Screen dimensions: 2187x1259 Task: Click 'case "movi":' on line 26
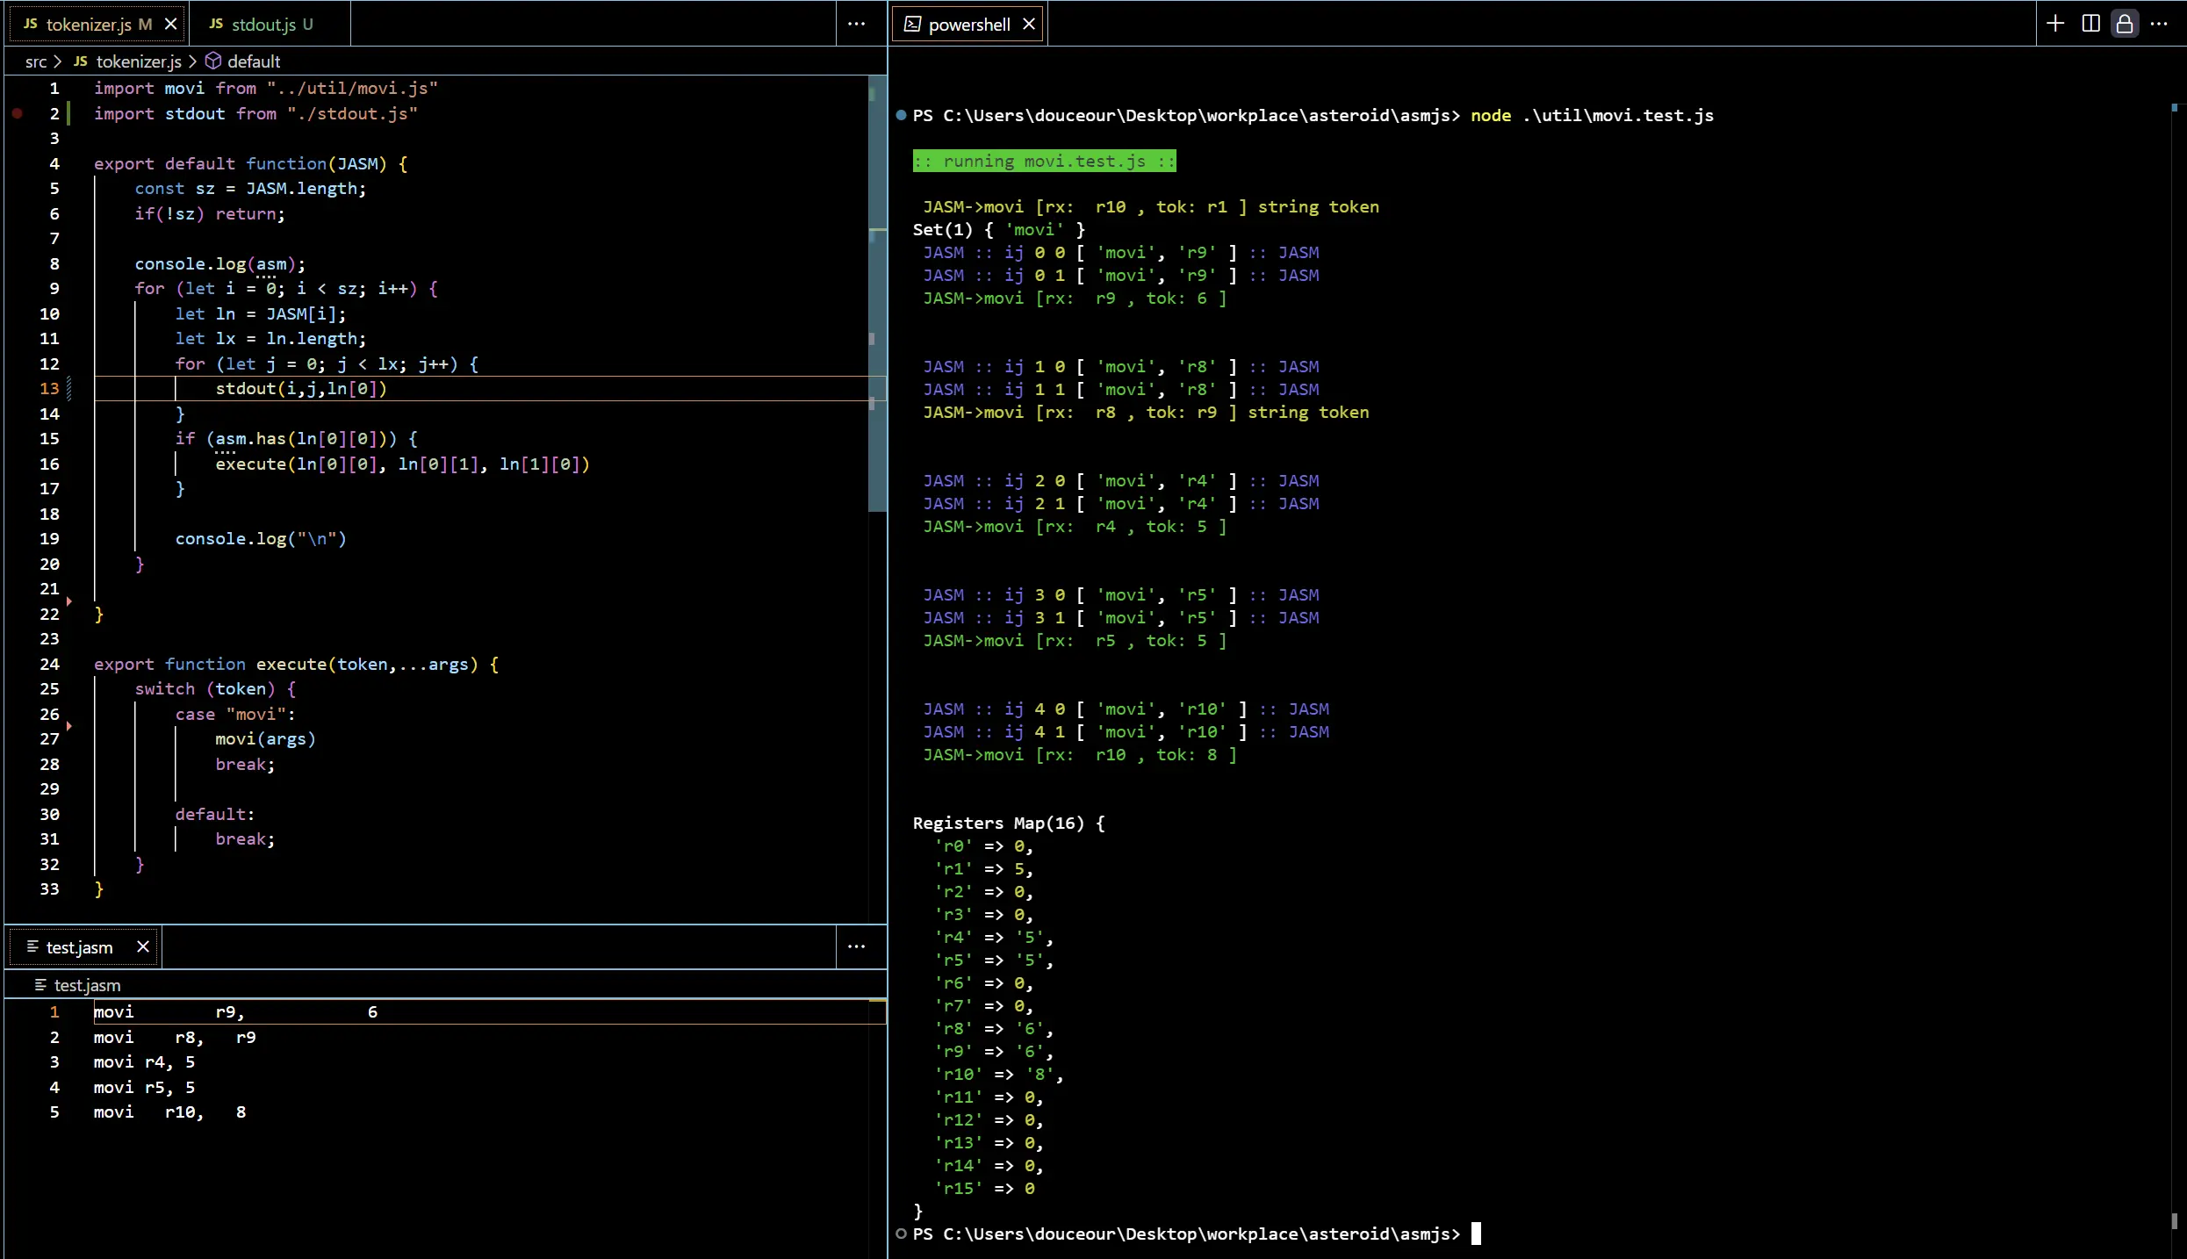click(235, 714)
